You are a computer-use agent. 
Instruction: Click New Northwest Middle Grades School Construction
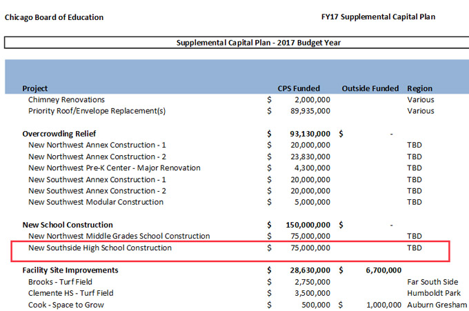[119, 236]
